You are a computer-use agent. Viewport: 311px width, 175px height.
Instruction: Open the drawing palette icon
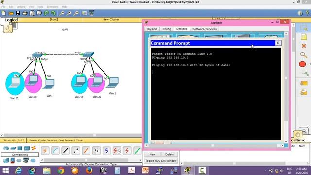[85, 13]
